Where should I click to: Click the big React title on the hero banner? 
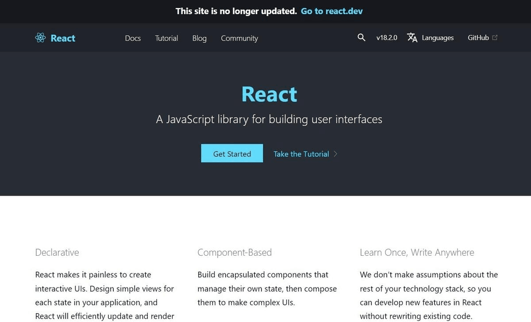pyautogui.click(x=269, y=94)
